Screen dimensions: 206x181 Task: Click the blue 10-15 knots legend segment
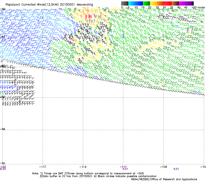tap(139, 3)
